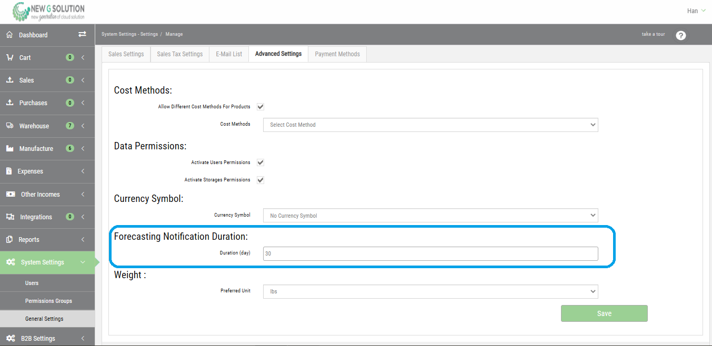Viewport: 712px width, 346px height.
Task: Expand the Warehouse menu chevron
Action: click(83, 126)
